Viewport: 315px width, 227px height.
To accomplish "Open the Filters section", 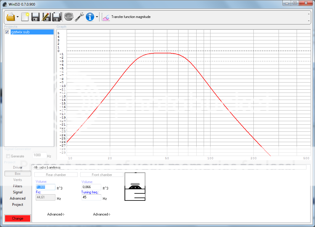I will [17, 186].
